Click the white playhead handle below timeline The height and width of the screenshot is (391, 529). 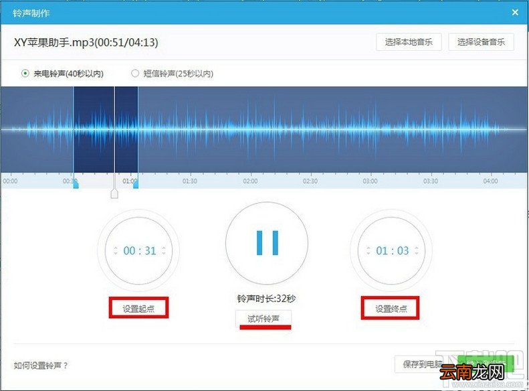(114, 193)
